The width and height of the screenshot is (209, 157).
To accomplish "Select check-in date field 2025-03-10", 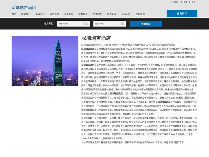I will [73, 24].
